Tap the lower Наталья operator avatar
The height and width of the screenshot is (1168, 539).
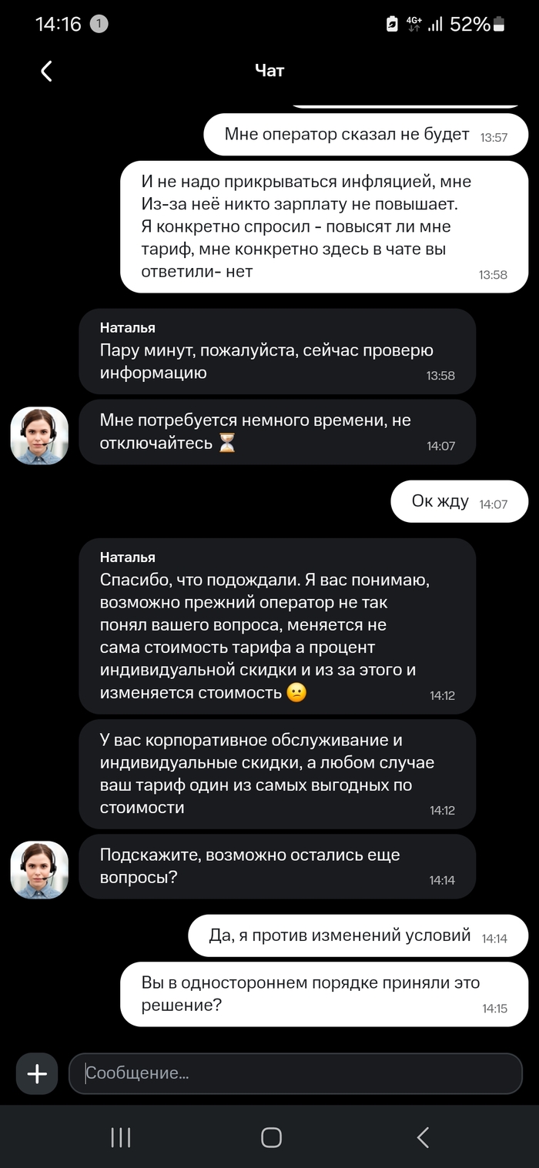click(x=39, y=870)
